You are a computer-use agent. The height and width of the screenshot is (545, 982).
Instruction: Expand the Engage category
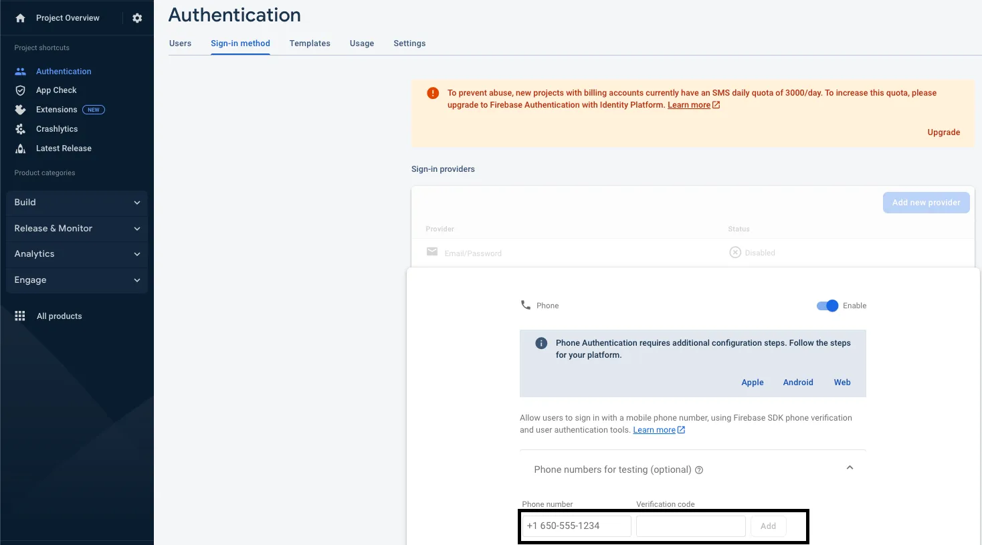click(x=77, y=280)
